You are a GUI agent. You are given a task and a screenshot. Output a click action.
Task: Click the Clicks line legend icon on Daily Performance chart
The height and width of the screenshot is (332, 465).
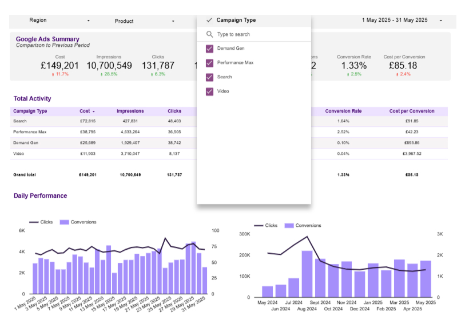click(35, 222)
